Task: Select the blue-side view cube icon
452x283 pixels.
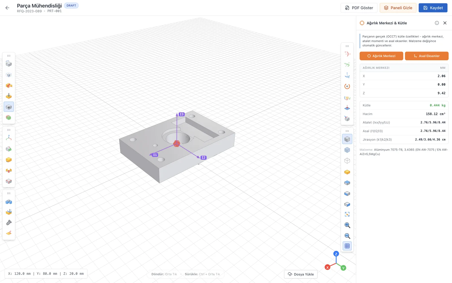Action: tap(347, 204)
